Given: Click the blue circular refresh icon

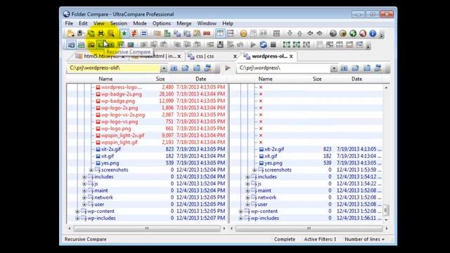Looking at the screenshot, I should [x=263, y=44].
